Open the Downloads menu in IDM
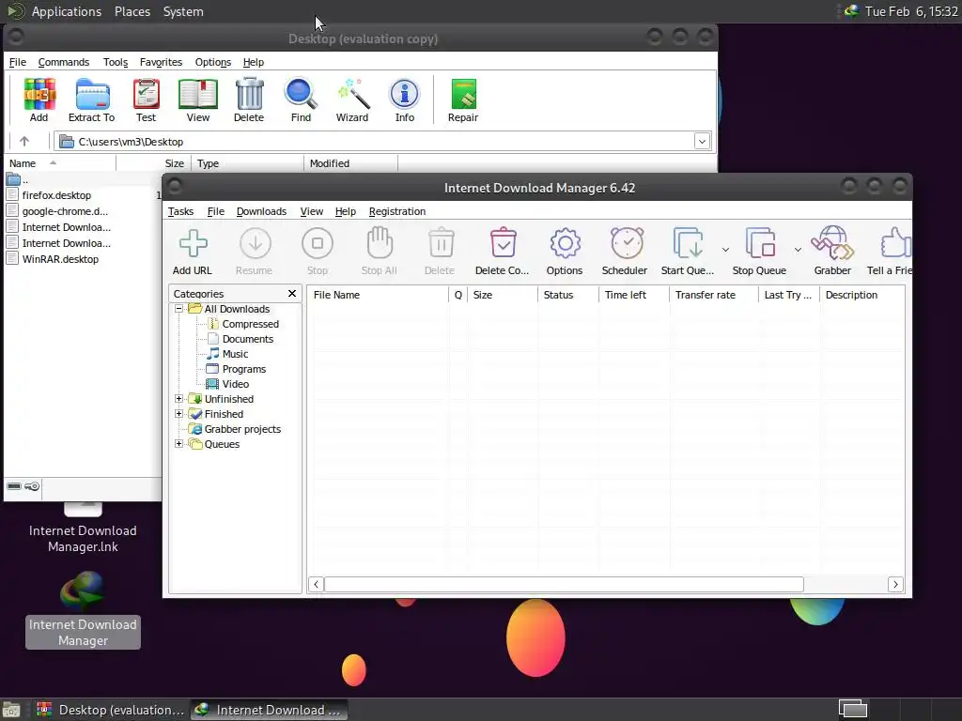 [x=261, y=211]
